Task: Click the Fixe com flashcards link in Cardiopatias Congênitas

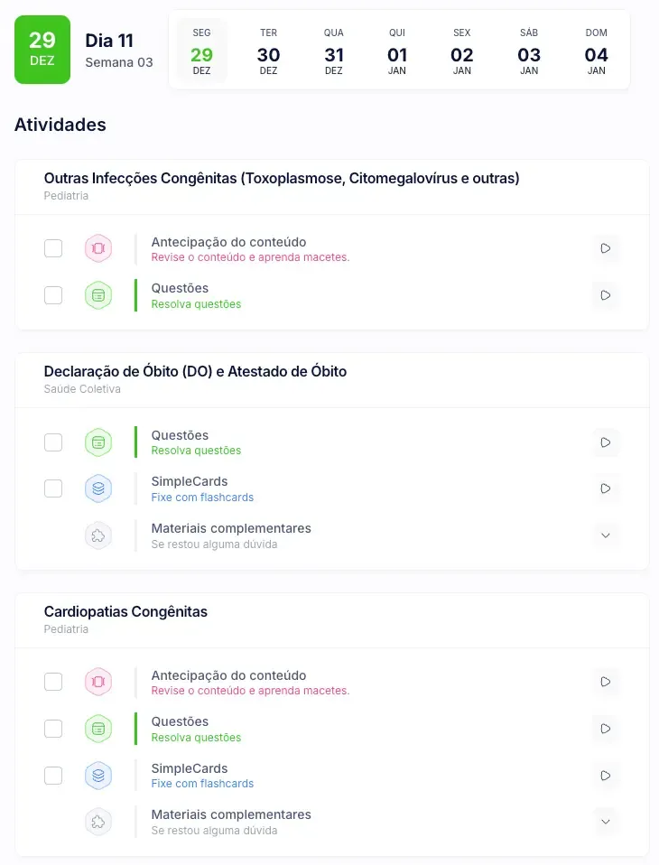Action: tap(202, 784)
